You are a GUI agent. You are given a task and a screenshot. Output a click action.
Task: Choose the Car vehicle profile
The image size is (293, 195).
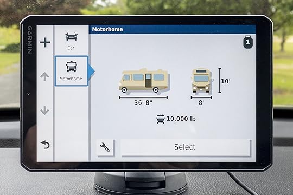71,40
